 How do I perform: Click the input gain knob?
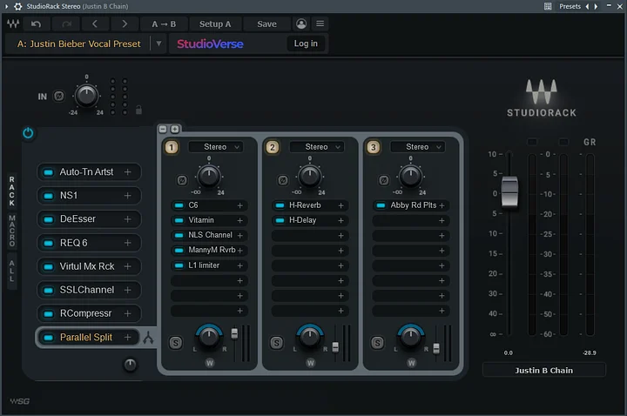pyautogui.click(x=87, y=96)
